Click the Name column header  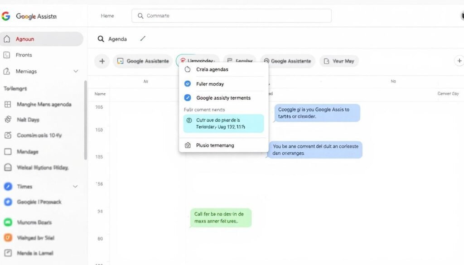(x=100, y=94)
